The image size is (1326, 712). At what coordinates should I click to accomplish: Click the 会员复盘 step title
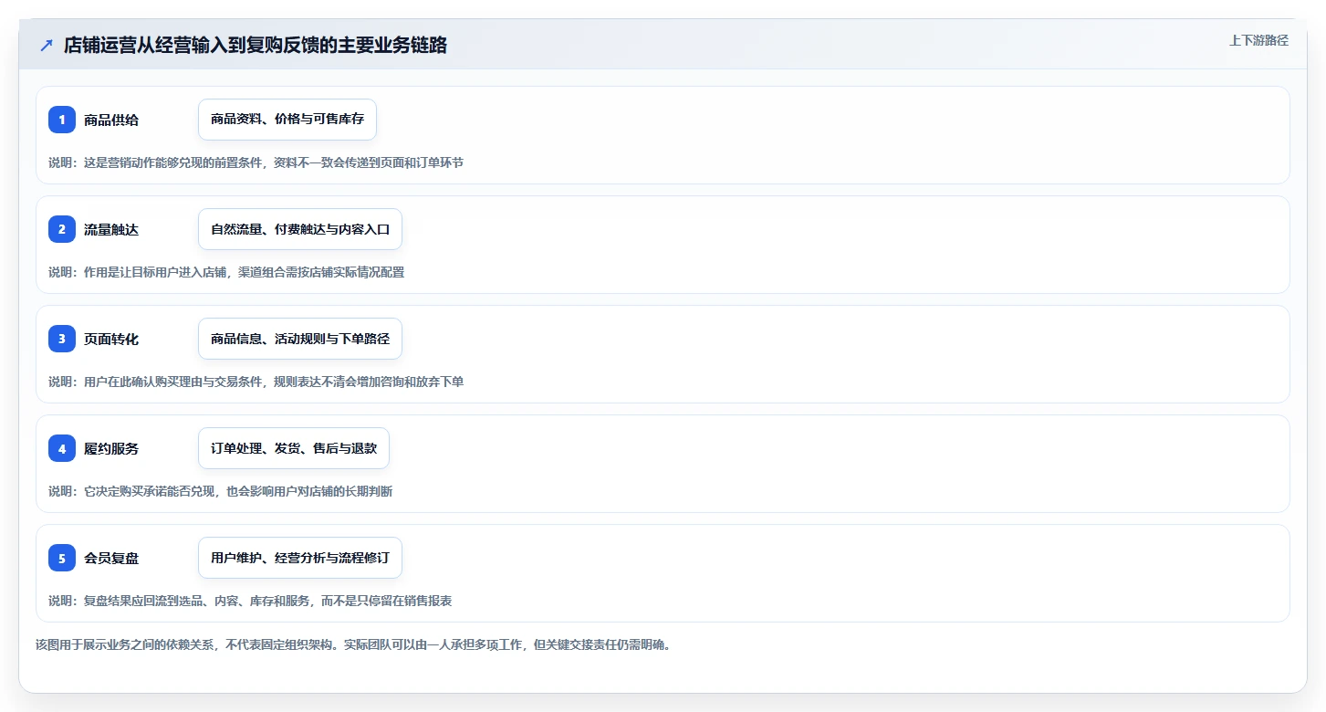[x=111, y=558]
